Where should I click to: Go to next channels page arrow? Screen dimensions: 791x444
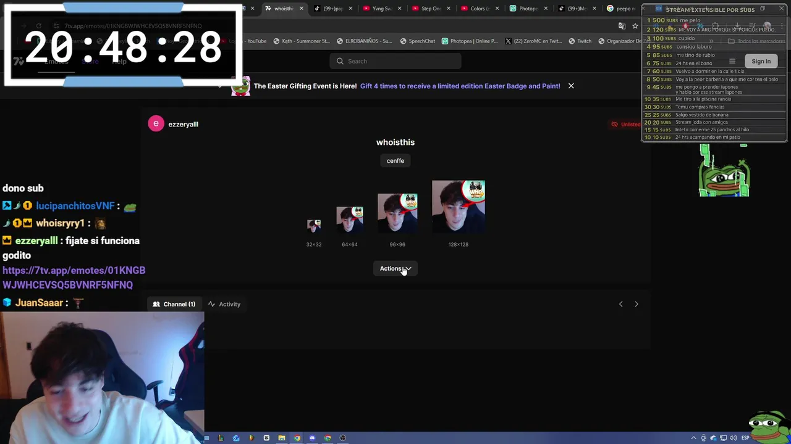pos(637,304)
